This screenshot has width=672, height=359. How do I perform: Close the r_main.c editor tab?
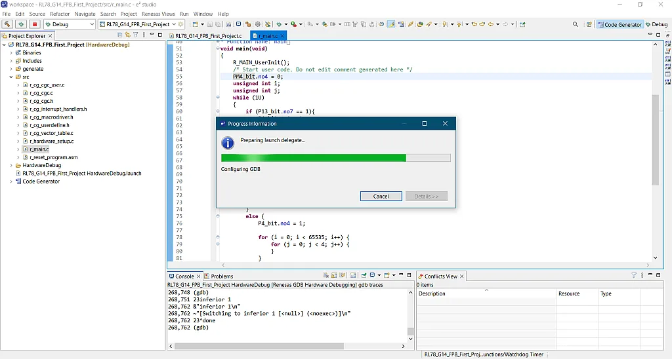(282, 36)
